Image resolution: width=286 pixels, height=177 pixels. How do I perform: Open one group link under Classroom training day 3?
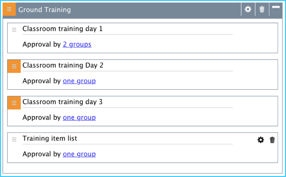[x=79, y=118]
